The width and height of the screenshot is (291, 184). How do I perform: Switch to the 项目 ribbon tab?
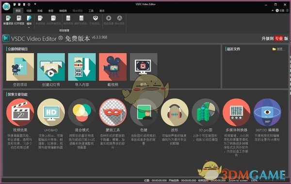(x=18, y=11)
